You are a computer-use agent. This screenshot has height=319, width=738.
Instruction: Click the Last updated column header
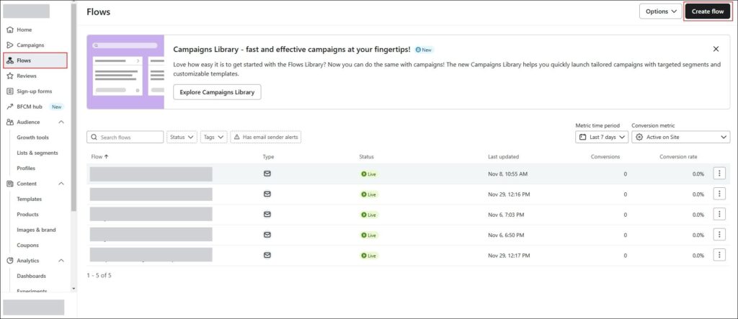pos(503,157)
